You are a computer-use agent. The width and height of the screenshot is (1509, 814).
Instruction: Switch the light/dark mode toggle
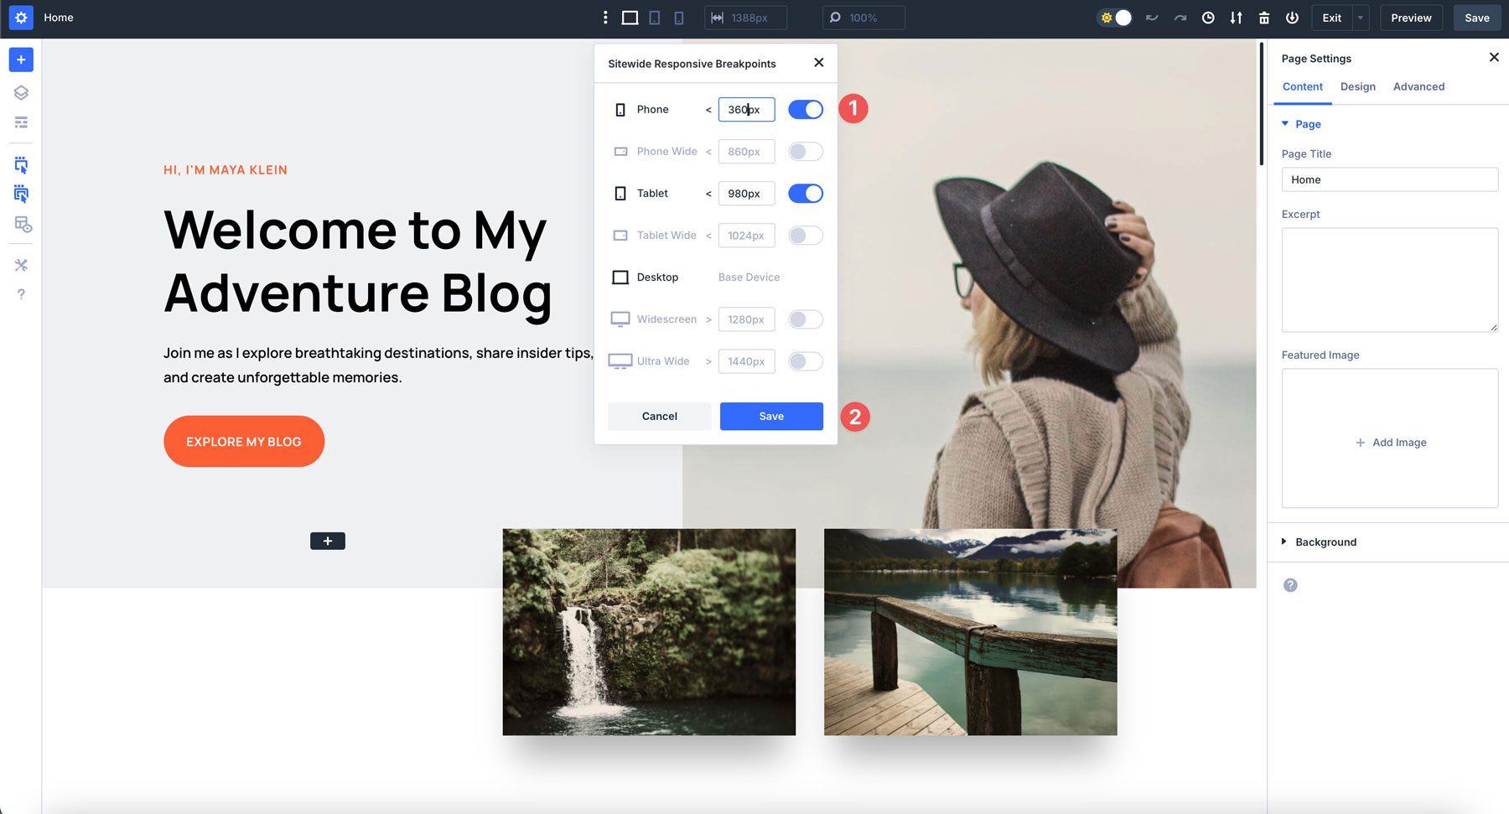(x=1114, y=17)
